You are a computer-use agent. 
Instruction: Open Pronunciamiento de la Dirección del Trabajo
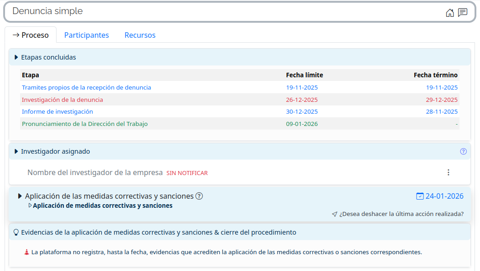pos(85,124)
